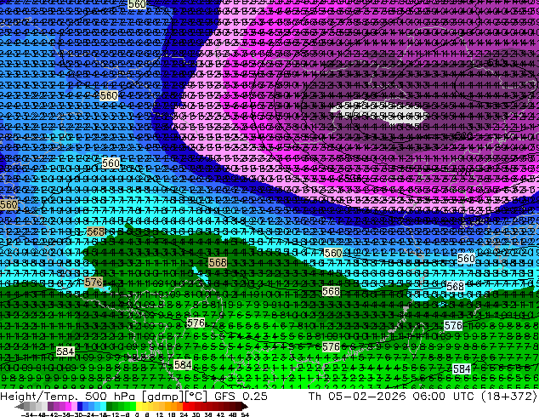The width and height of the screenshot is (539, 417).
Task: Click the positive "24" legend value
Action: (184, 414)
